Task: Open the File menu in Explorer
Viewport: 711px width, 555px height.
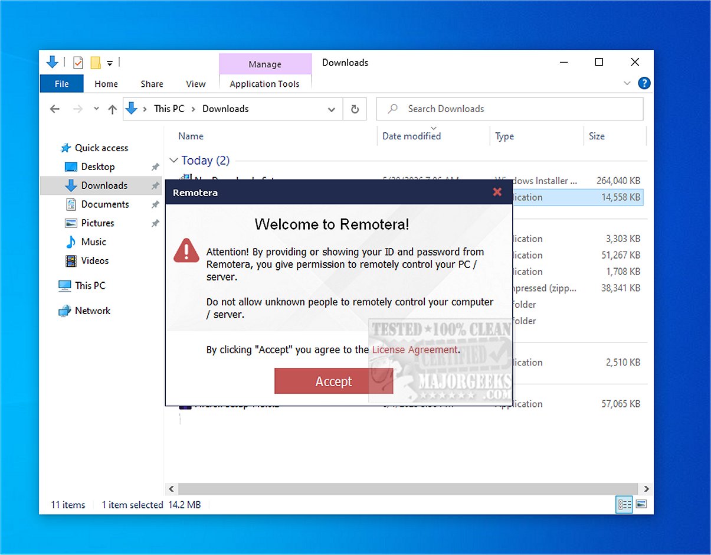Action: [x=61, y=84]
